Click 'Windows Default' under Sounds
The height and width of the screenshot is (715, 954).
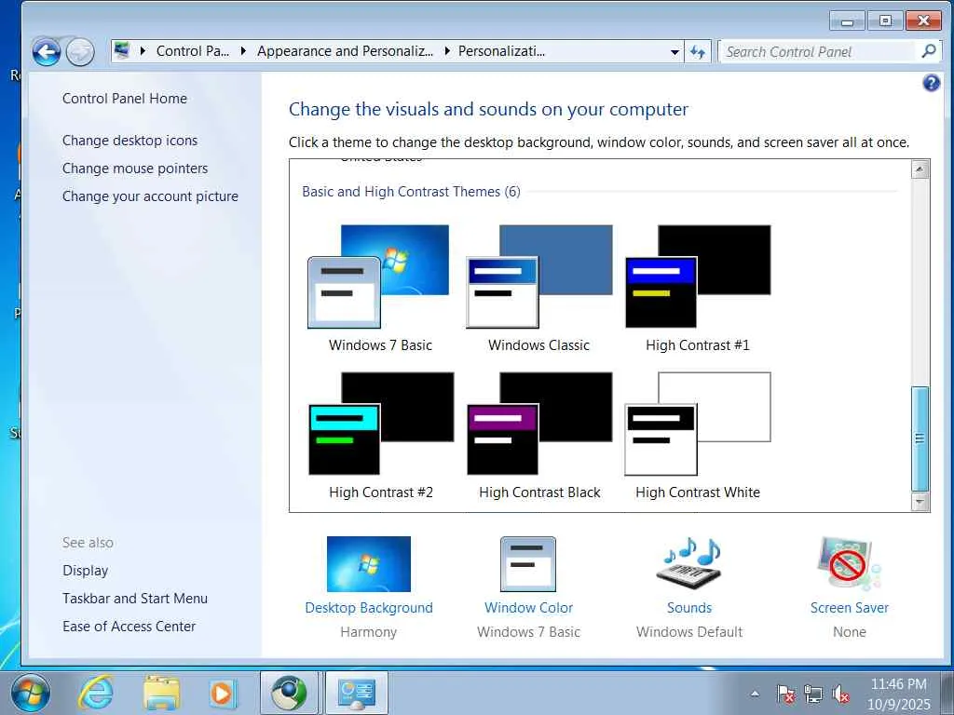click(x=689, y=632)
